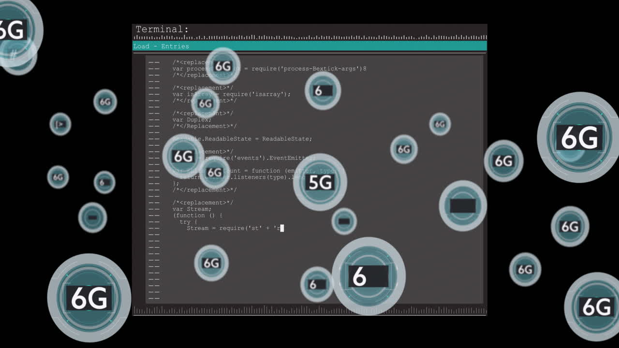Toggle the blank dark-rectangle bubble on the right
Image resolution: width=619 pixels, height=348 pixels.
click(462, 205)
